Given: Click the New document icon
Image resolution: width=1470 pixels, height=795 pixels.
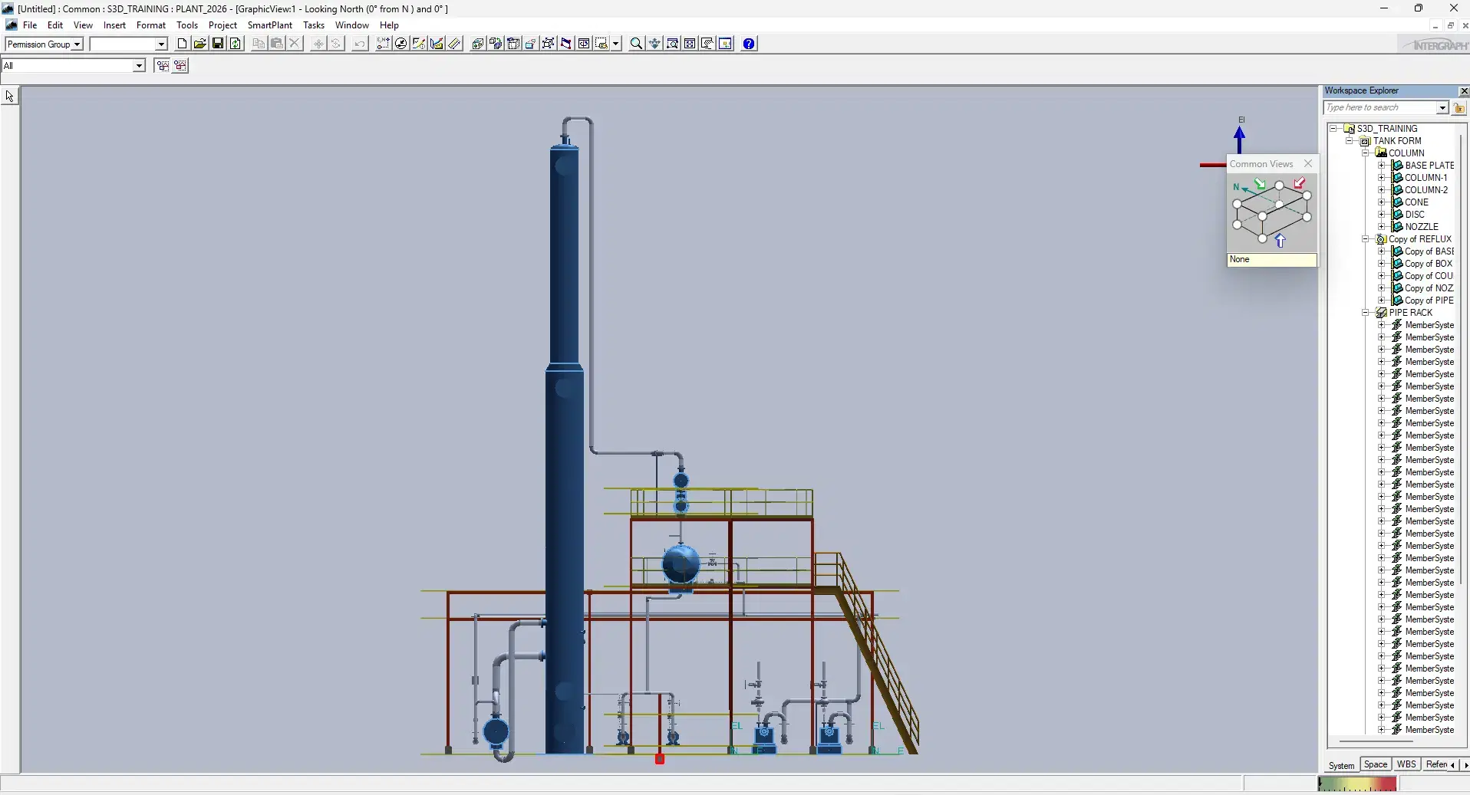Looking at the screenshot, I should 182,44.
